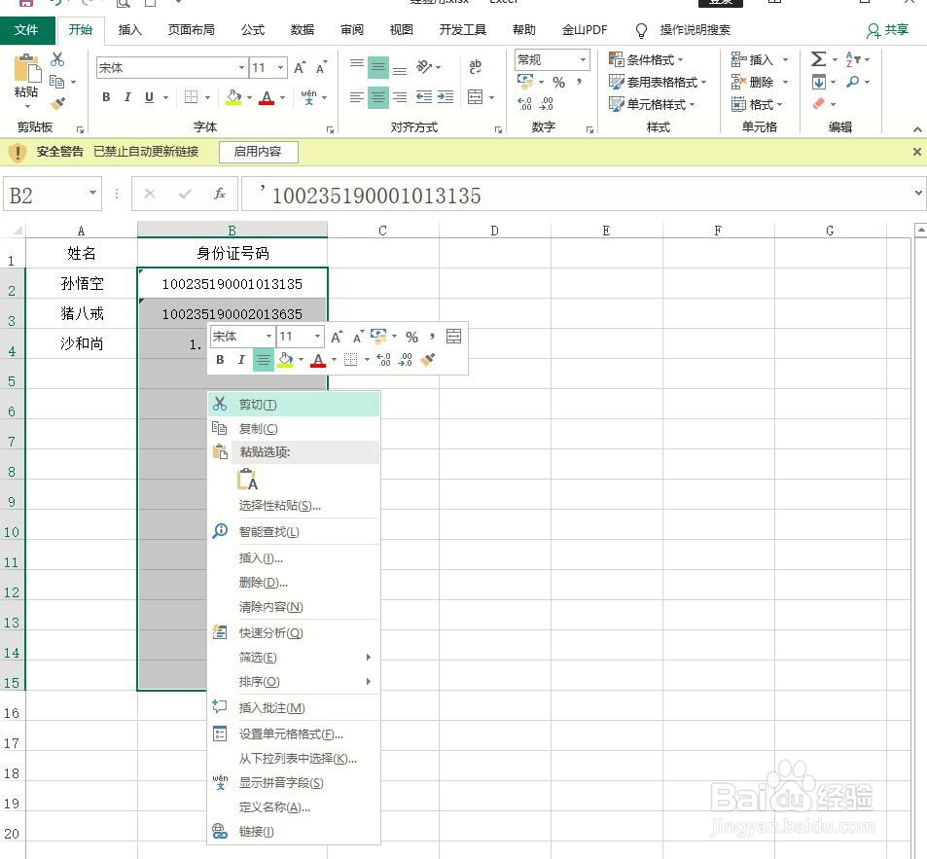The height and width of the screenshot is (859, 927).
Task: Click the large Paste clipboard icon
Action: point(26,68)
